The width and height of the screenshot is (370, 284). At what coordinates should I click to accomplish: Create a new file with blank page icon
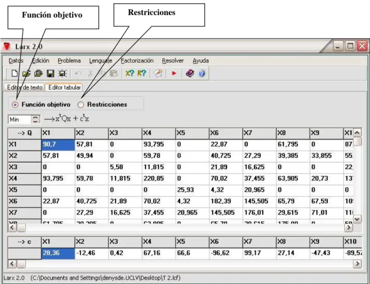pyautogui.click(x=15, y=73)
